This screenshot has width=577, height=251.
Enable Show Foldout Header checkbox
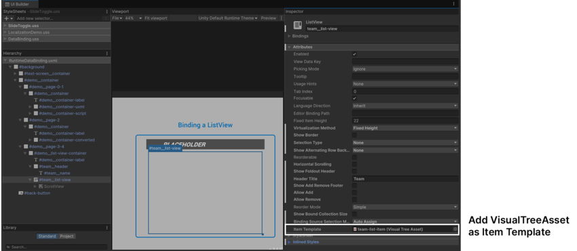pos(354,171)
